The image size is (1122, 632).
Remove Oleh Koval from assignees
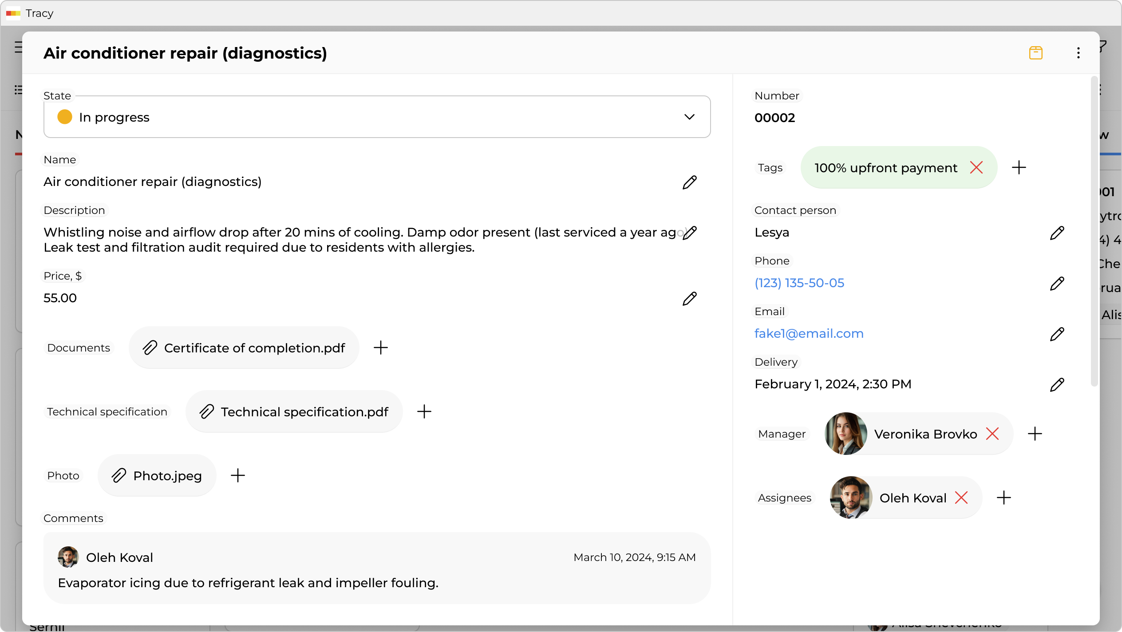(961, 498)
